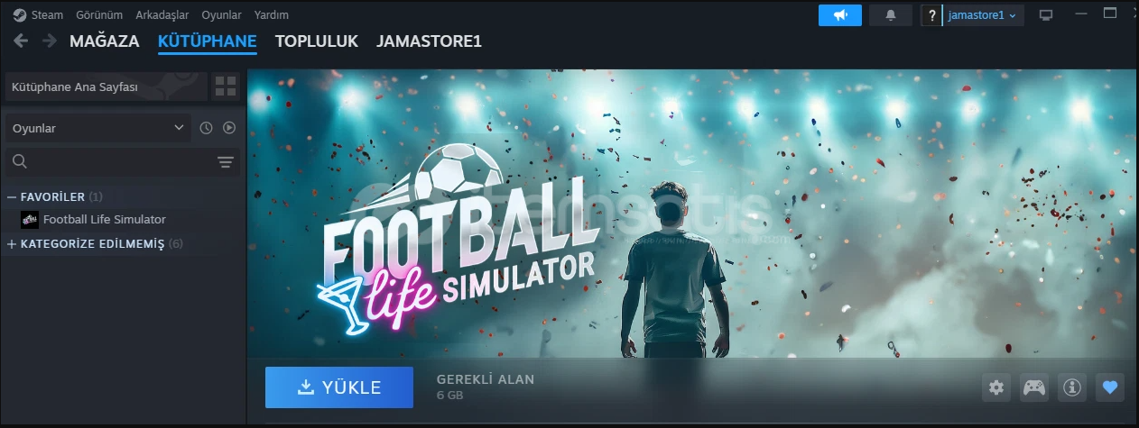
Task: Open the MAĞAZA tab
Action: (x=104, y=41)
